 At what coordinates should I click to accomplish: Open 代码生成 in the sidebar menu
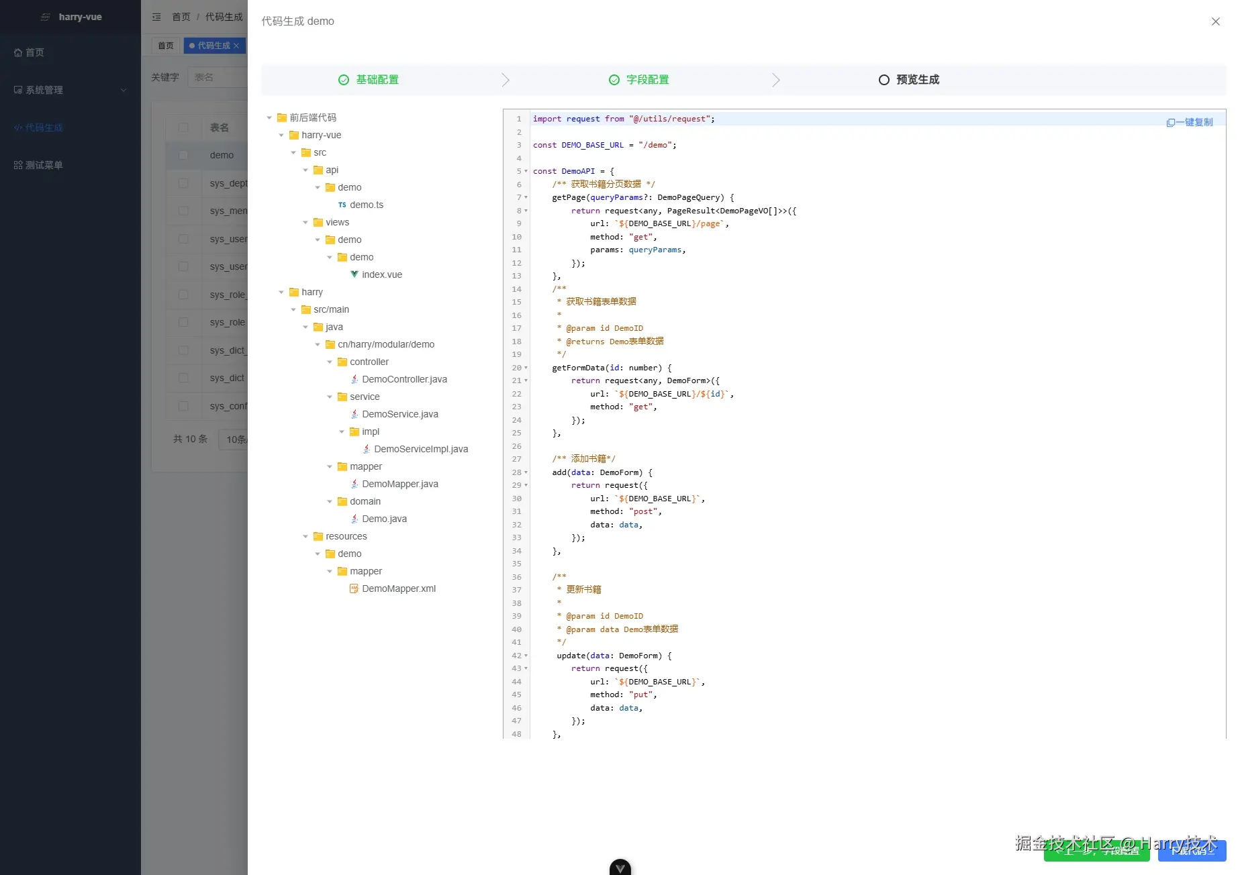point(70,127)
